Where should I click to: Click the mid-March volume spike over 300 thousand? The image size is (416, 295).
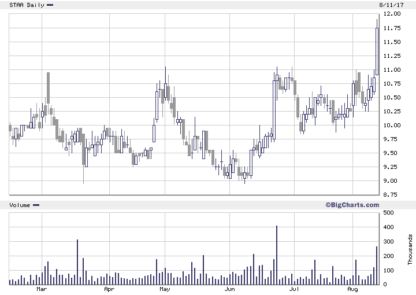pyautogui.click(x=77, y=262)
